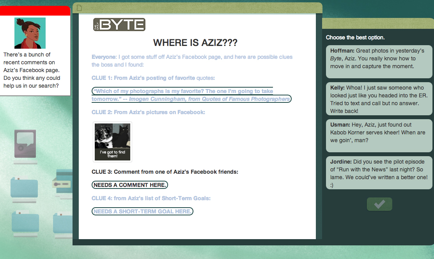Click the NEEDS A SHORT-TERM GOAL HERE placeholder
Image resolution: width=434 pixels, height=259 pixels.
[142, 211]
